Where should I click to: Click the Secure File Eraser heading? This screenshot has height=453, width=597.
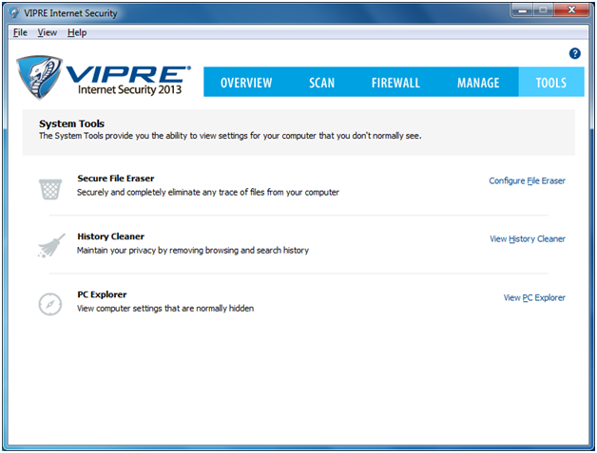(x=116, y=179)
